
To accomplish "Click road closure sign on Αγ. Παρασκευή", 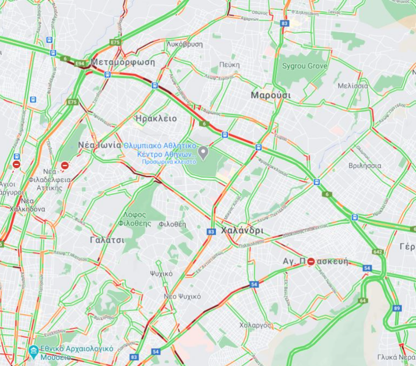I will point(311,262).
